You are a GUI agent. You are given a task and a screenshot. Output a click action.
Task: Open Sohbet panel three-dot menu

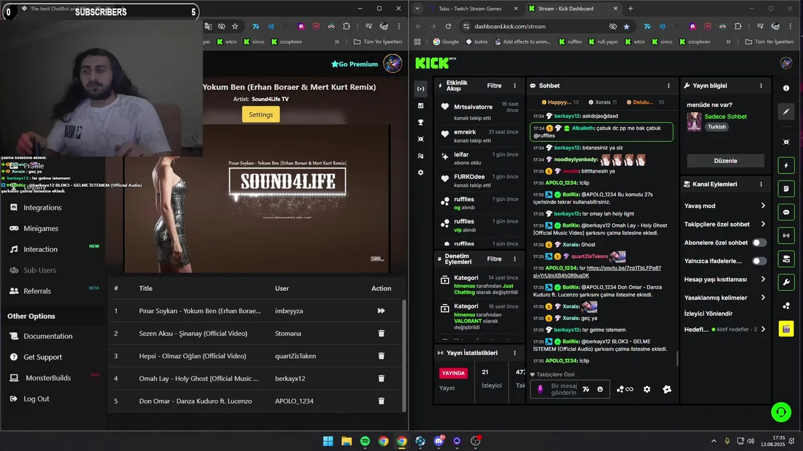tap(669, 86)
